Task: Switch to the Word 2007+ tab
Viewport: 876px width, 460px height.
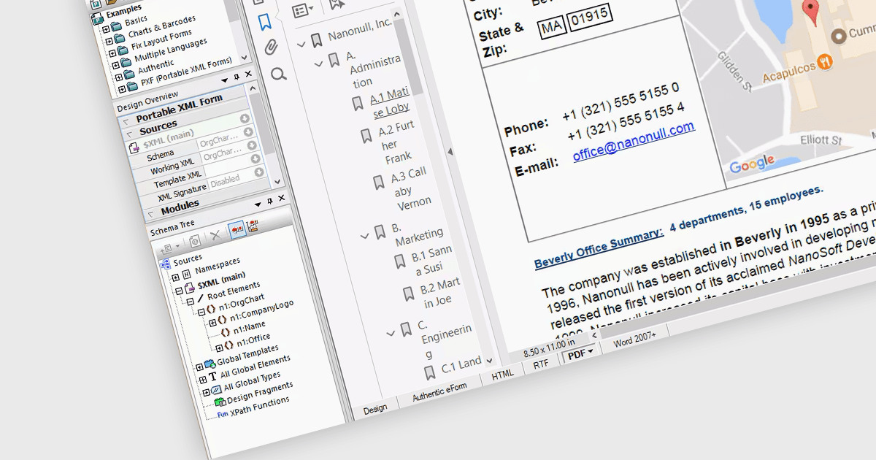Action: [x=634, y=340]
